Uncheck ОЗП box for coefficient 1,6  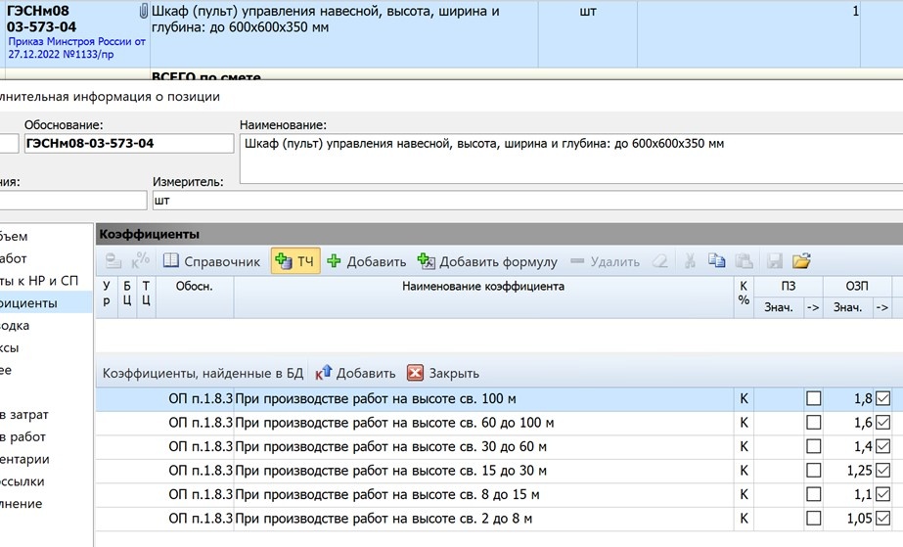pos(882,423)
